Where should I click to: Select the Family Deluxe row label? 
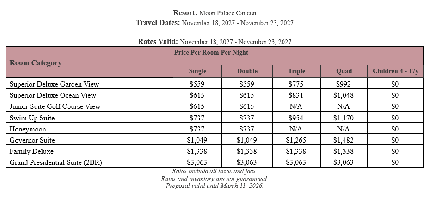[x=32, y=151]
